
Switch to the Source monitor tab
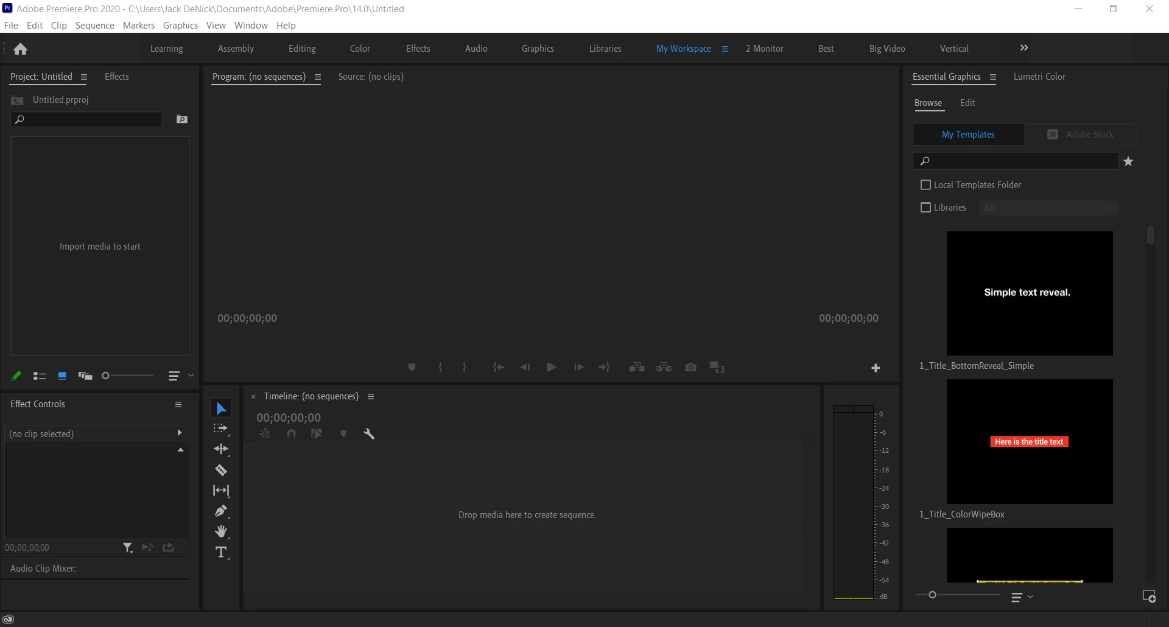coord(371,77)
